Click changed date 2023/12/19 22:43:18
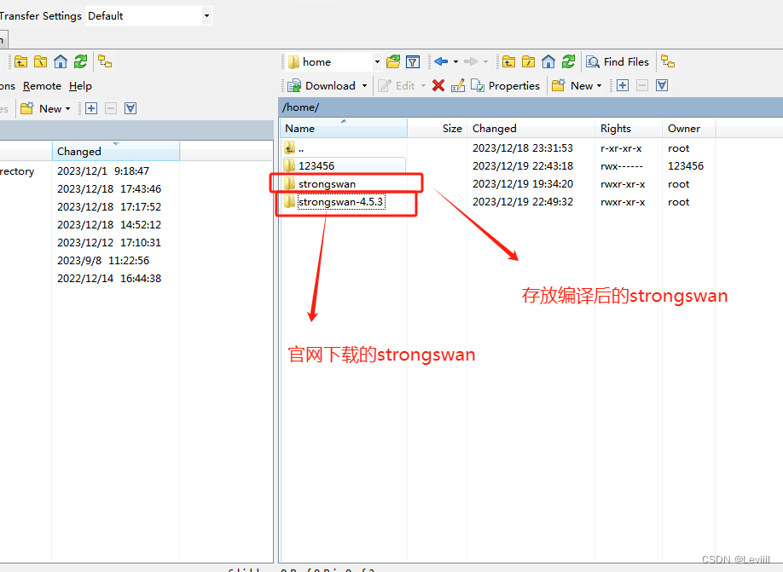 pyautogui.click(x=523, y=166)
